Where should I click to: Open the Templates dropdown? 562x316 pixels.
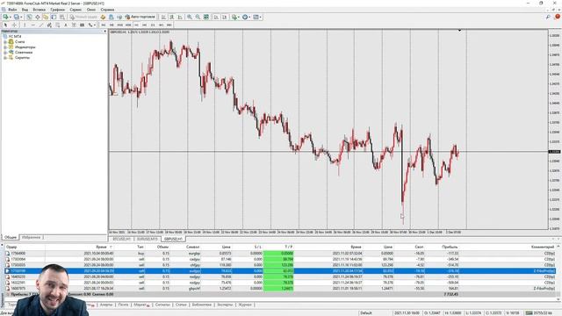(x=257, y=17)
